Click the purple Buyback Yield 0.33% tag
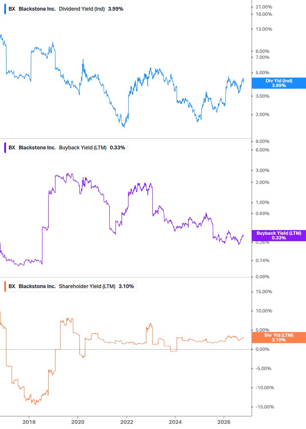 [x=279, y=236]
